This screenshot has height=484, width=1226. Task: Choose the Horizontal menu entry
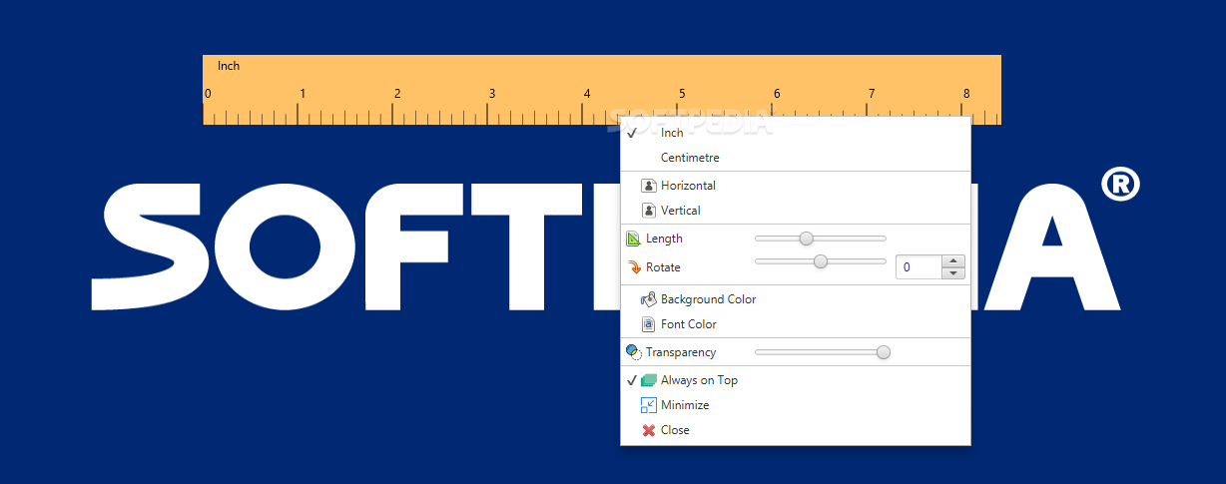pos(796,186)
